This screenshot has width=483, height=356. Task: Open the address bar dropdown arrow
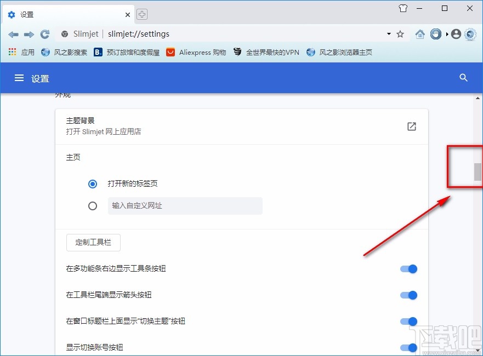389,34
